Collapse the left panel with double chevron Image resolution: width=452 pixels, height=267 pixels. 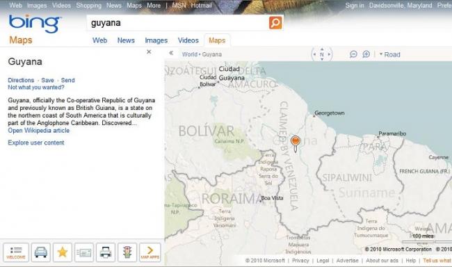(x=171, y=53)
